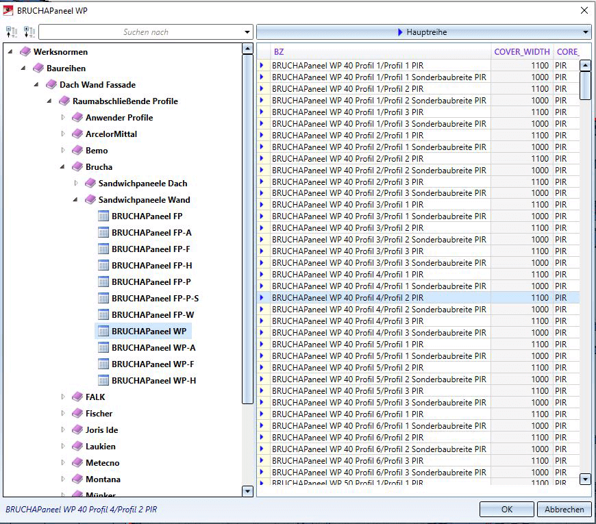Click the Dach Wand Fassade book icon
This screenshot has width=596, height=524.
click(x=51, y=84)
